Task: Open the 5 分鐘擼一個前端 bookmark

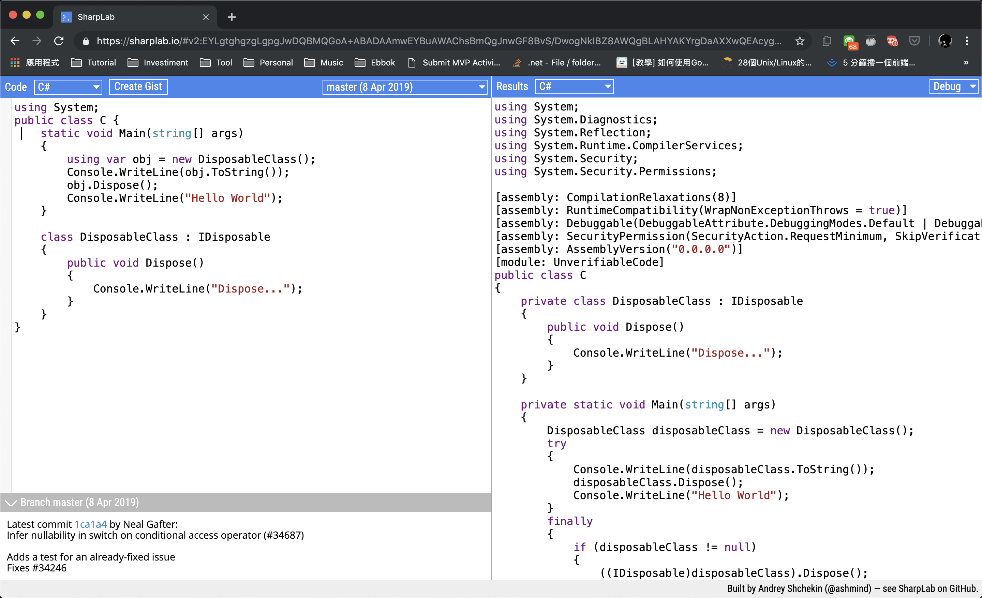Action: coord(871,62)
